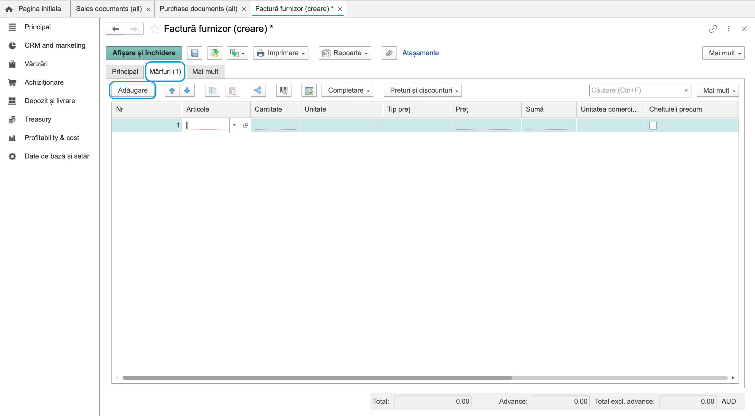Screen dimensions: 755x416
Task: Open table toolbar Mai mult dropdown
Action: click(718, 91)
